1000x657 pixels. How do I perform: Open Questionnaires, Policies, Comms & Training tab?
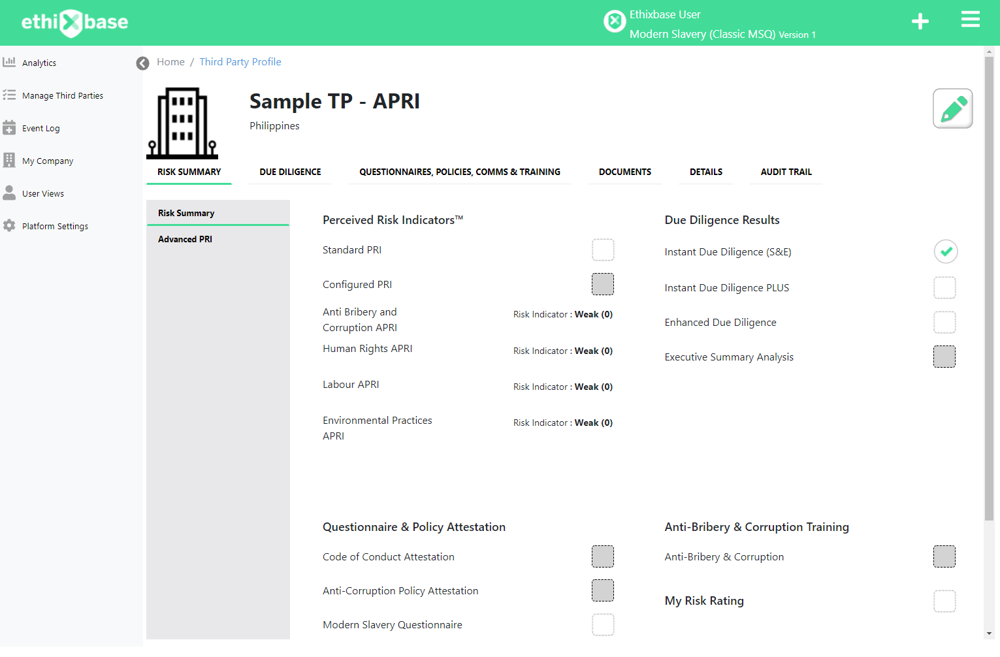point(460,172)
